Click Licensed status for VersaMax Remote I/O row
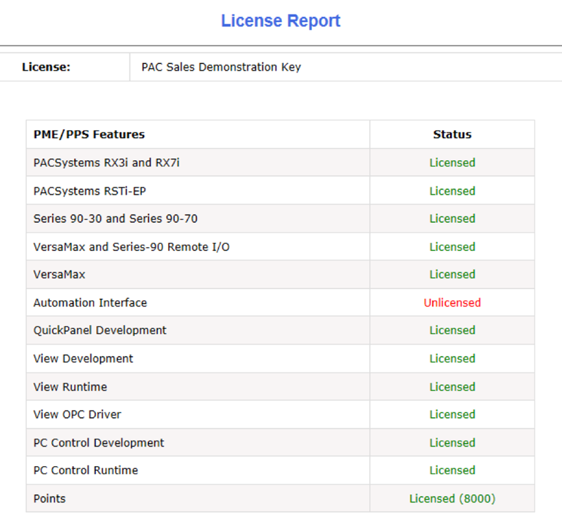 pos(452,246)
